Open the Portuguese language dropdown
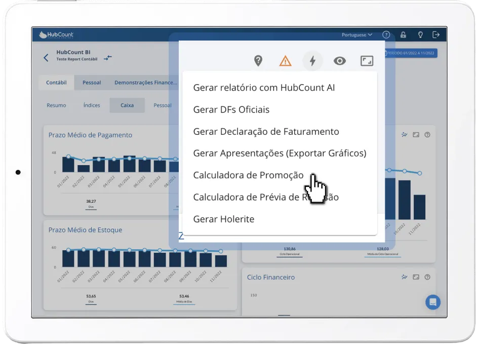Viewport: 478px width, 345px height. [x=357, y=35]
